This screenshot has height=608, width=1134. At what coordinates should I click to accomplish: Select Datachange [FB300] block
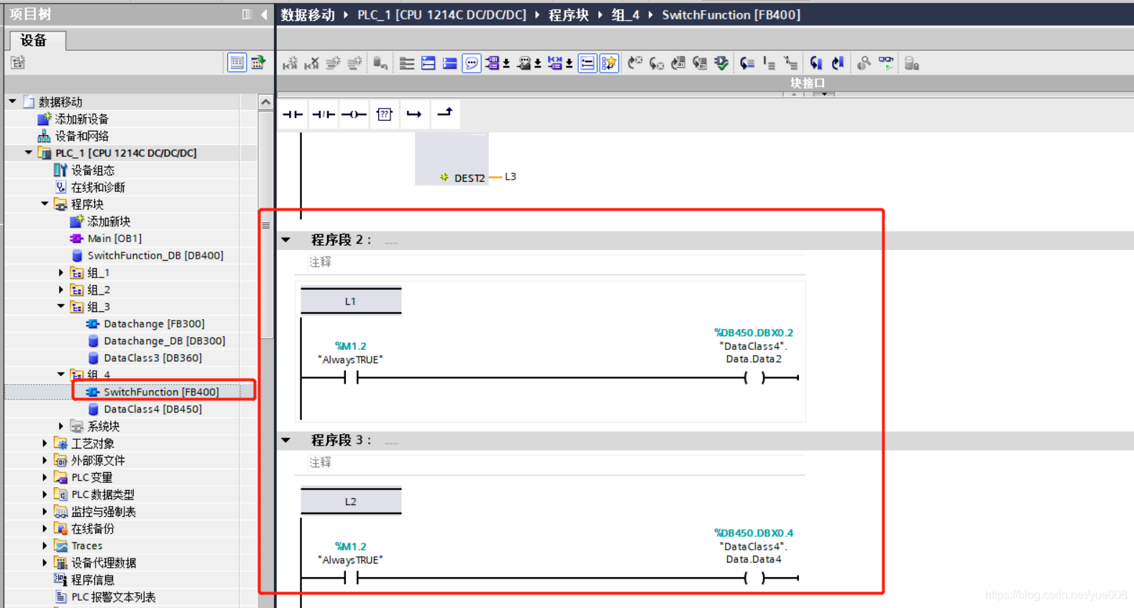coord(154,324)
